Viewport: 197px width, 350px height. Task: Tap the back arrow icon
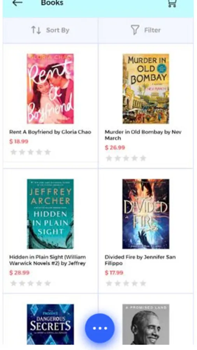[17, 3]
